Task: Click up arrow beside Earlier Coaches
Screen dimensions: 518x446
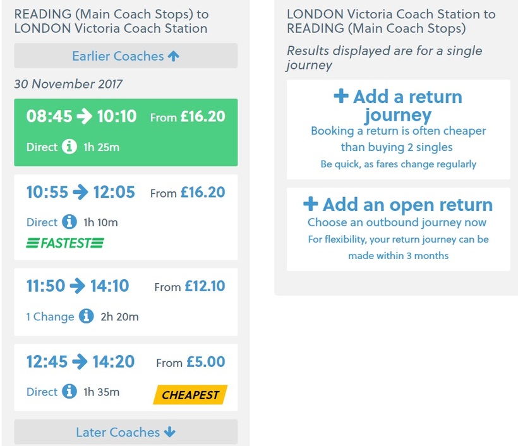Action: tap(174, 56)
